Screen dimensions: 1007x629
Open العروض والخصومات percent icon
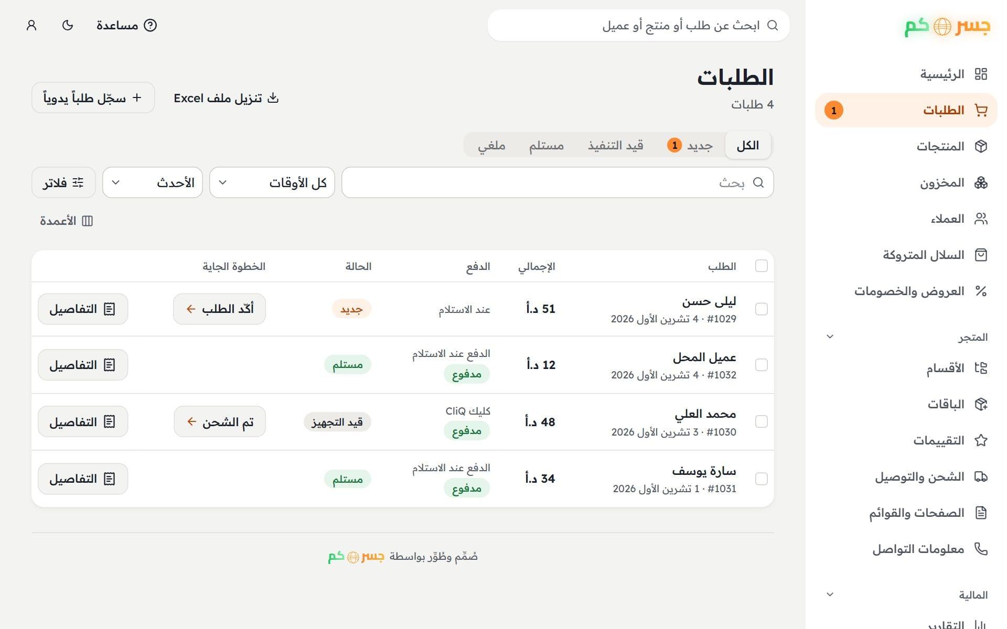tap(981, 291)
